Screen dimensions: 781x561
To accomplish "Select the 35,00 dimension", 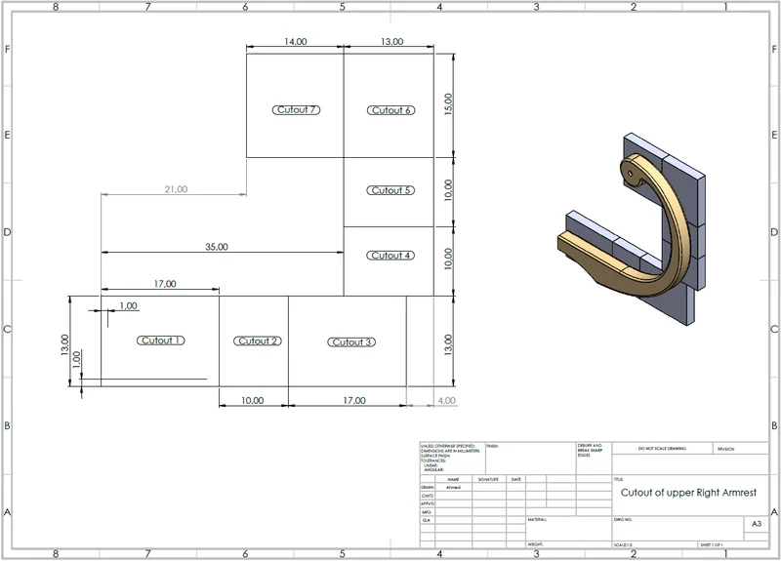I will [x=217, y=247].
